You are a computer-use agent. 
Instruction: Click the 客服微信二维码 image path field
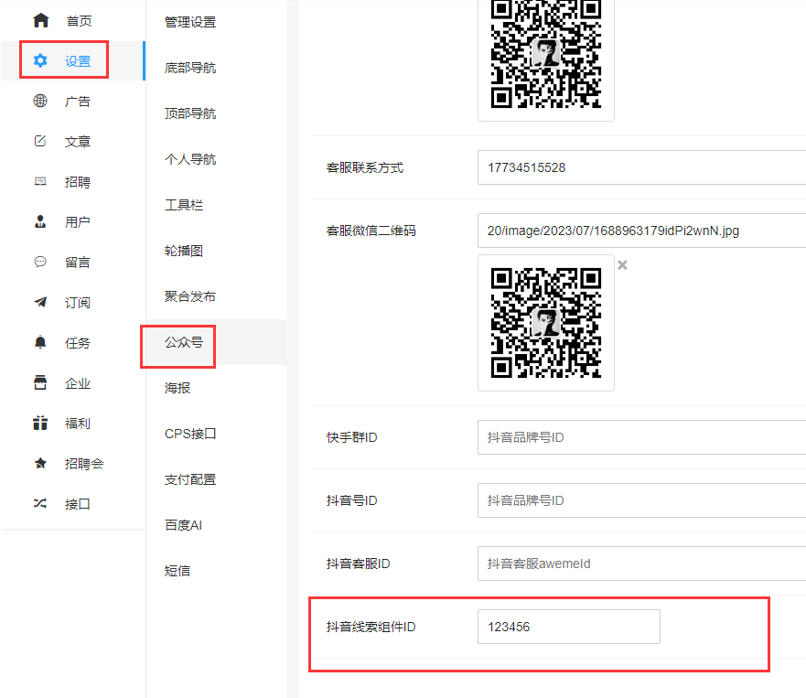tap(641, 231)
